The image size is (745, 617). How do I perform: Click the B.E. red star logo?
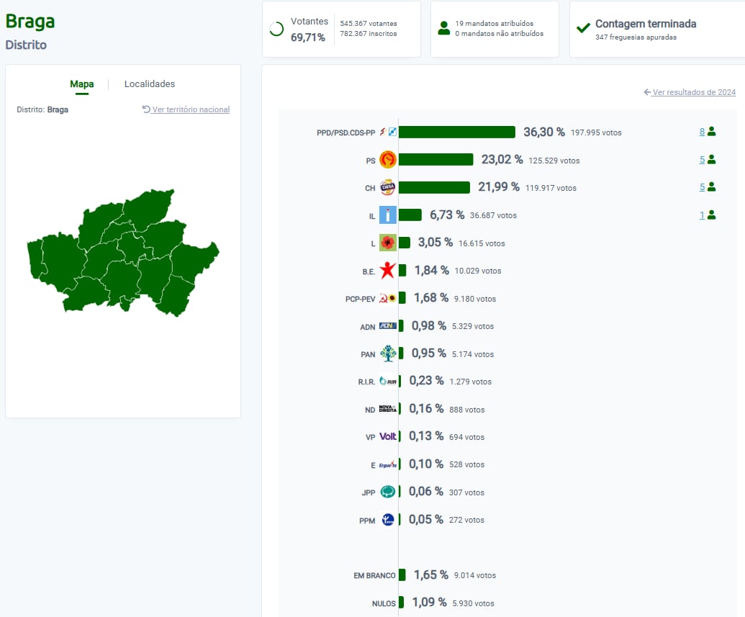pyautogui.click(x=387, y=271)
